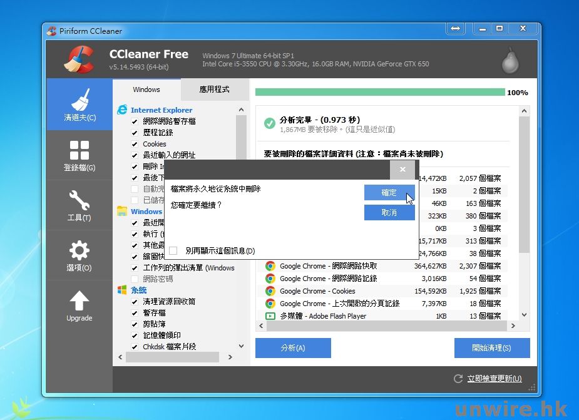579x420 pixels.
Task: Switch to the Windows tab
Action: (x=146, y=90)
